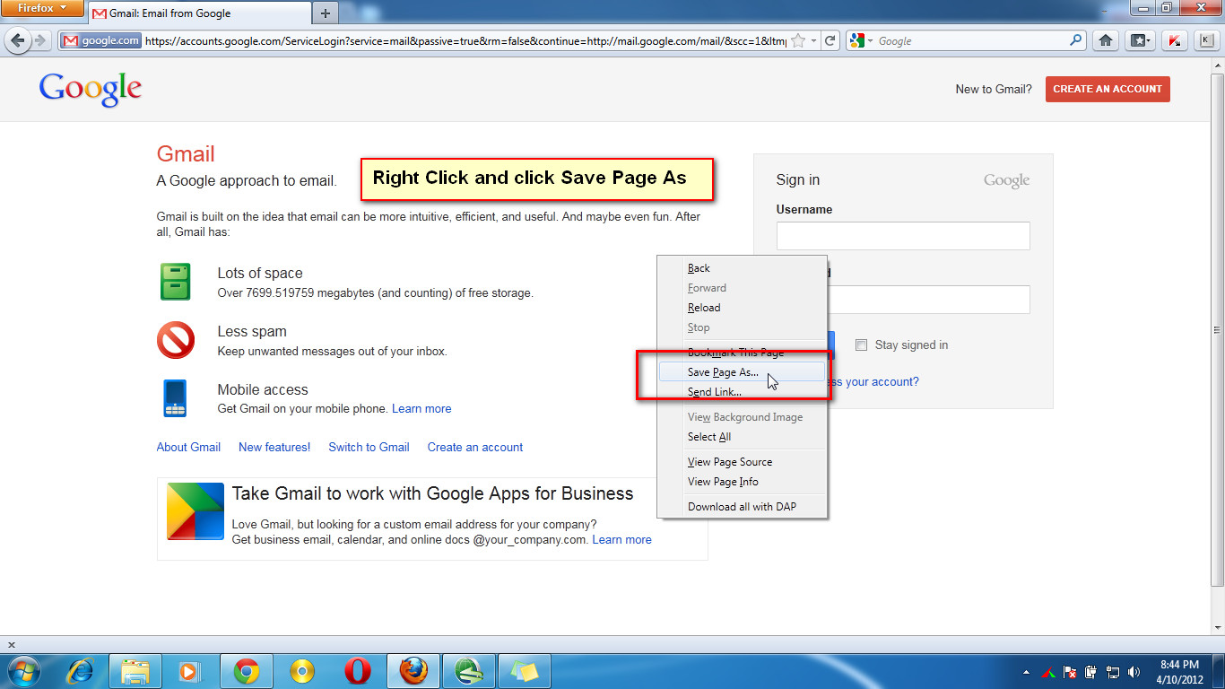
Task: Open Windows Media Player from the taskbar
Action: pos(188,671)
